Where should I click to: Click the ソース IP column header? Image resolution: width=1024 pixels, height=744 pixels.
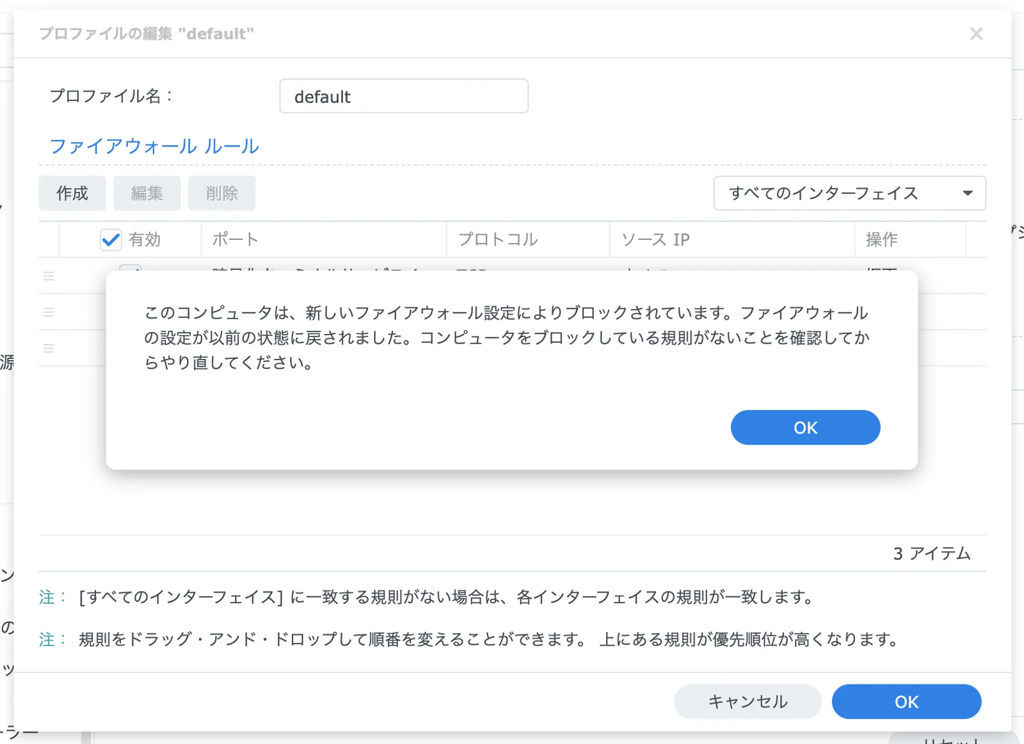(732, 240)
